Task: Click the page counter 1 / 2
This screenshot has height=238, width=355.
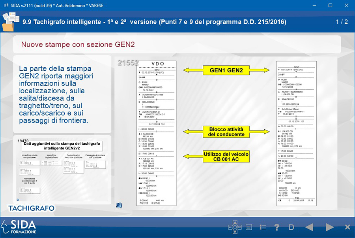Action: (x=342, y=22)
